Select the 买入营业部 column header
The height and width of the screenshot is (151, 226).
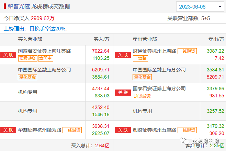click(30, 39)
